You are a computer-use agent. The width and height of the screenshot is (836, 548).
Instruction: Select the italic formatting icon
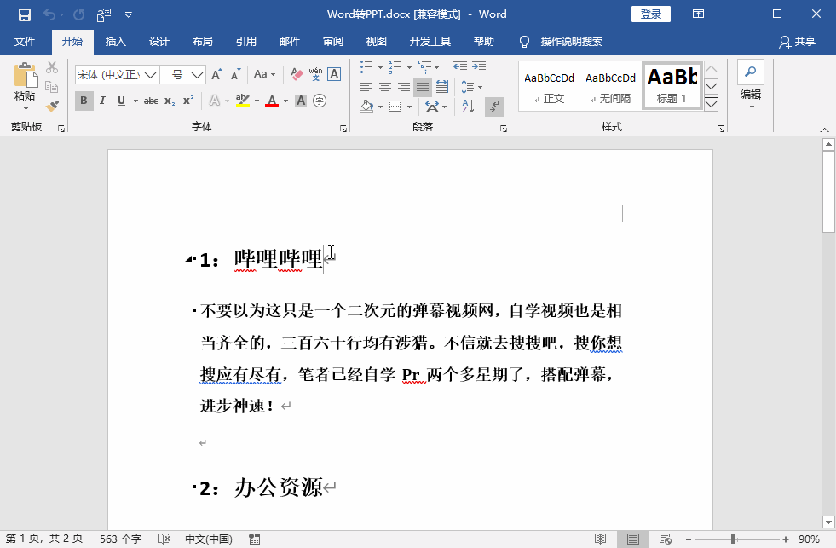103,100
